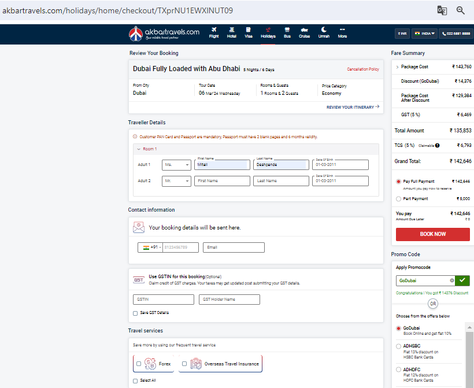474x388 pixels.
Task: Open the Bus icon
Action: pyautogui.click(x=287, y=29)
